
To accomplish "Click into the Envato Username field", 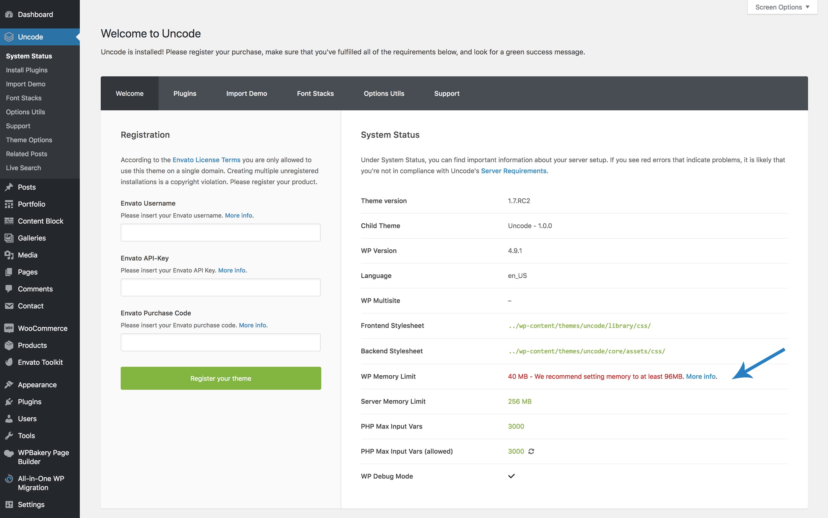I will coord(221,233).
